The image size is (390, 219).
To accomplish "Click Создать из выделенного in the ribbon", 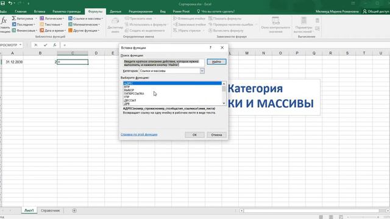I will (145, 30).
